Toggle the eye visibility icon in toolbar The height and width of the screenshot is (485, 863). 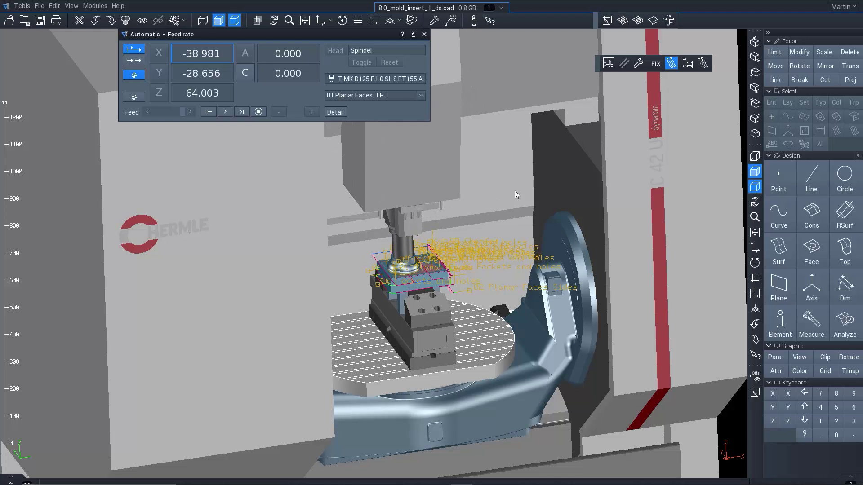(142, 21)
